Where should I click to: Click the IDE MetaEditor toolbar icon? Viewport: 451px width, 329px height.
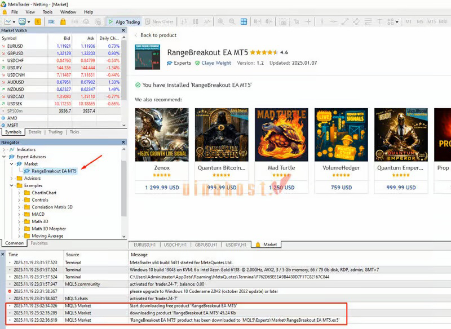tap(51, 21)
